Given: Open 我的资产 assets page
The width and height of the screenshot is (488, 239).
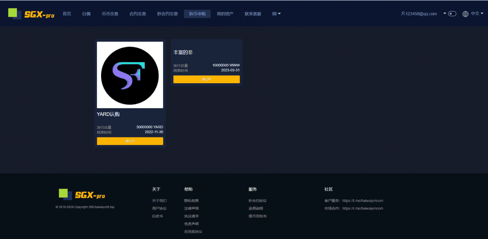Looking at the screenshot, I should pos(225,14).
